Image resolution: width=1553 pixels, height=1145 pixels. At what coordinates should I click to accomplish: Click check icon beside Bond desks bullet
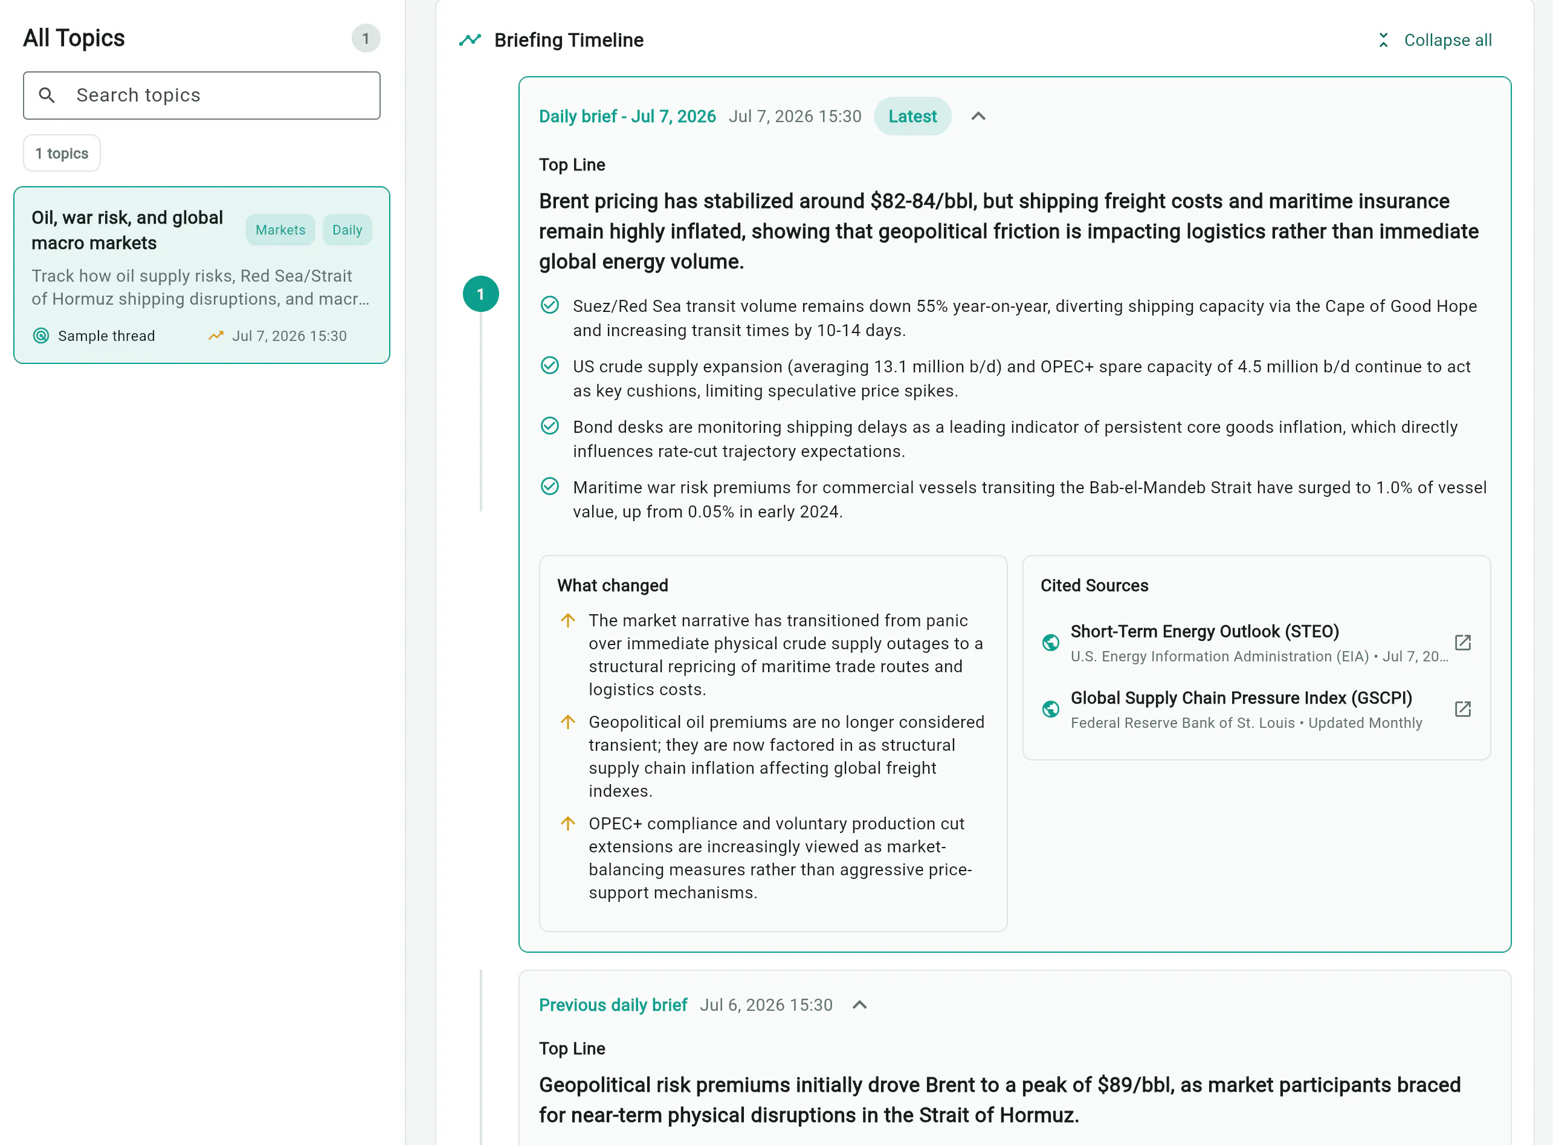tap(550, 426)
